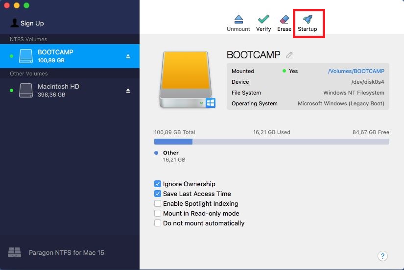The width and height of the screenshot is (404, 270).
Task: Click the Verify checkmark icon
Action: tap(263, 19)
